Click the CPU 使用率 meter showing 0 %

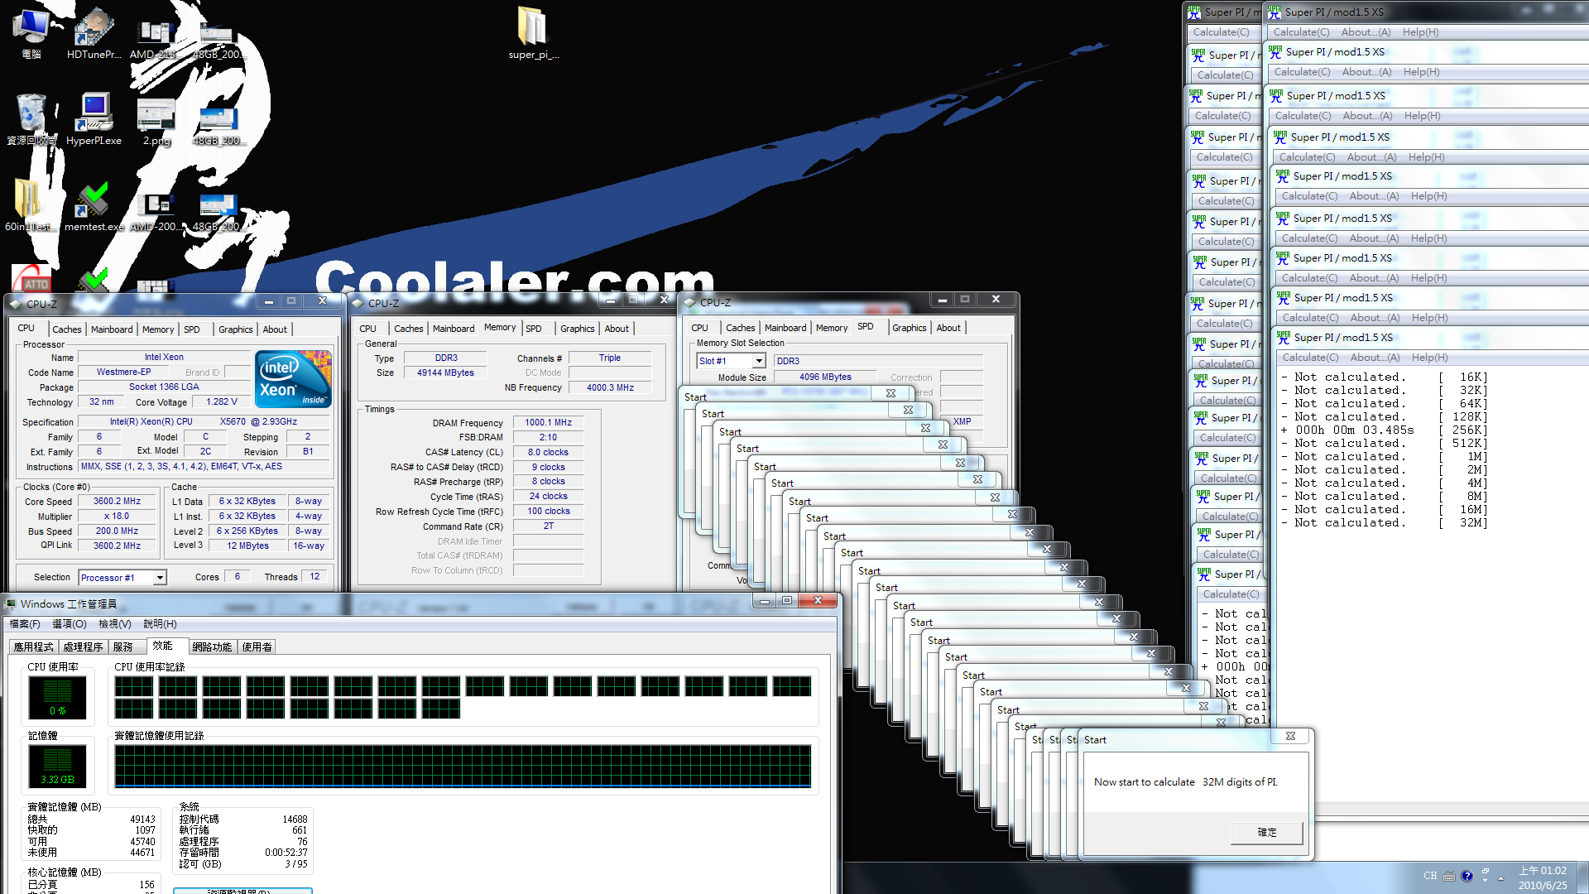pyautogui.click(x=57, y=697)
